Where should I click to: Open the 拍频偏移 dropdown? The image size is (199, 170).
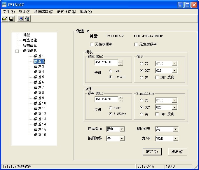pyautogui.click(x=122, y=139)
